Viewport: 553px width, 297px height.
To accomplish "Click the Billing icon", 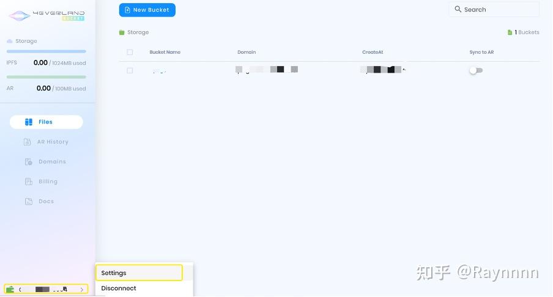I will [29, 182].
